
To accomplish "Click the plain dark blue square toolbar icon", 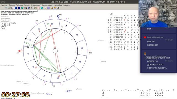I will pos(19,8).
